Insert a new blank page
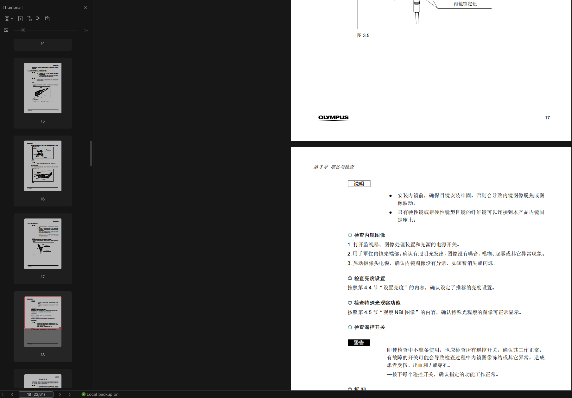This screenshot has height=398, width=572. (x=20, y=19)
